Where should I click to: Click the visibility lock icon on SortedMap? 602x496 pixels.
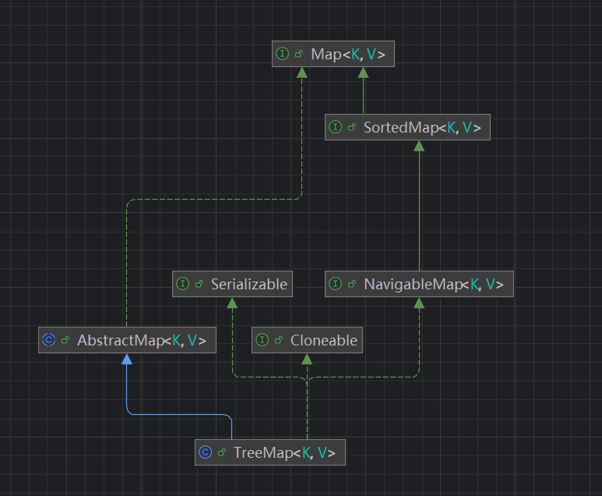(x=352, y=128)
